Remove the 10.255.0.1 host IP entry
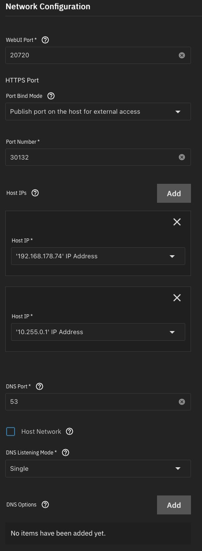The height and width of the screenshot is (551, 202). tap(177, 298)
